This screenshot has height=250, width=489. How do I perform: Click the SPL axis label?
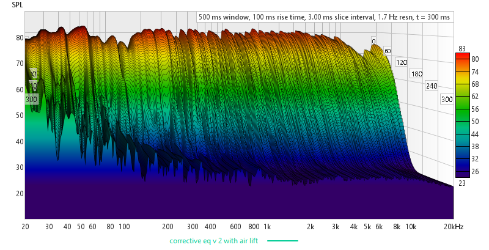click(x=18, y=4)
